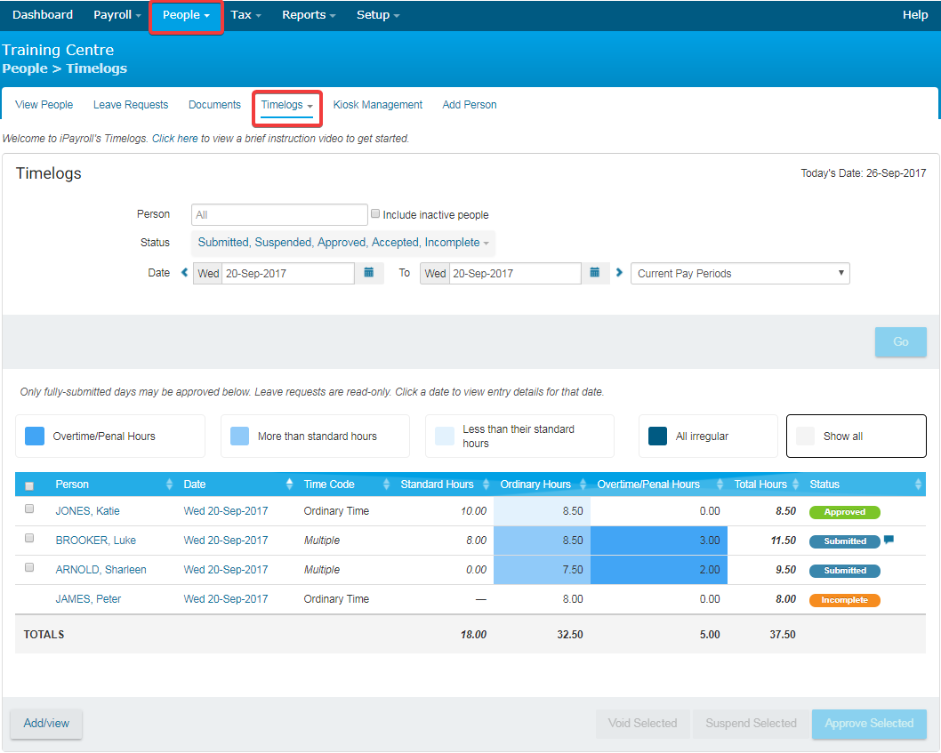Tick the checkbox for Katie Jones
The height and width of the screenshot is (753, 941).
pos(29,509)
